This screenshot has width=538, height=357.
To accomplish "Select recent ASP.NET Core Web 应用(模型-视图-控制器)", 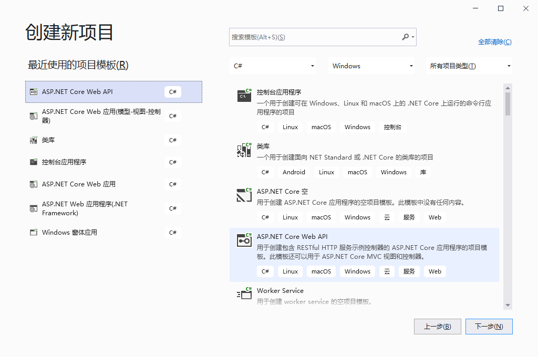I will (x=113, y=116).
